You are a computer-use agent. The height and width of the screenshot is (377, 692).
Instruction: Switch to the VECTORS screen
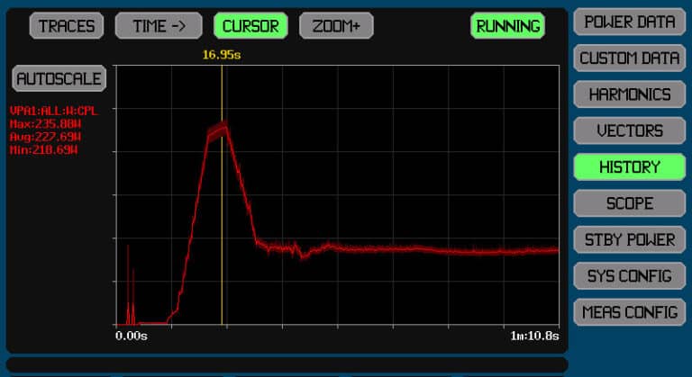coord(630,130)
